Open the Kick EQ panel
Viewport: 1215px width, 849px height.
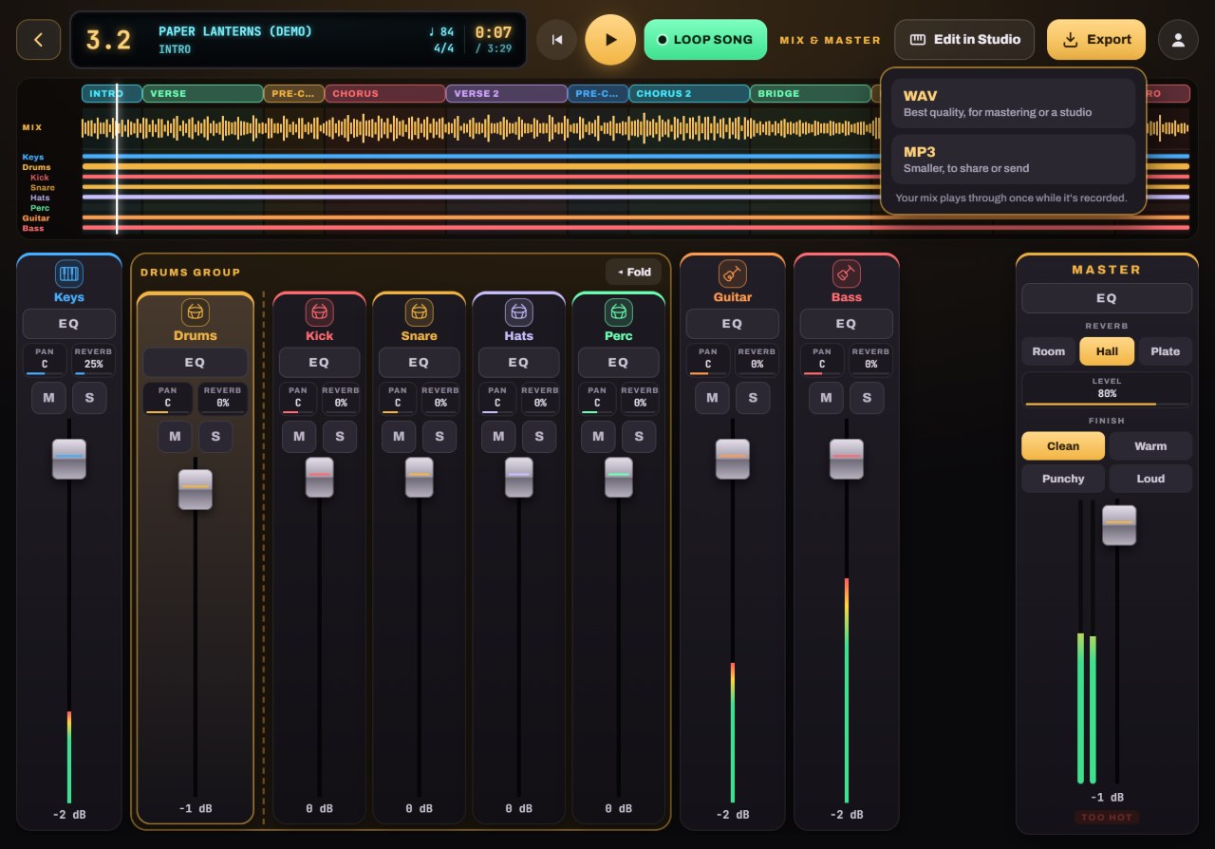(319, 362)
